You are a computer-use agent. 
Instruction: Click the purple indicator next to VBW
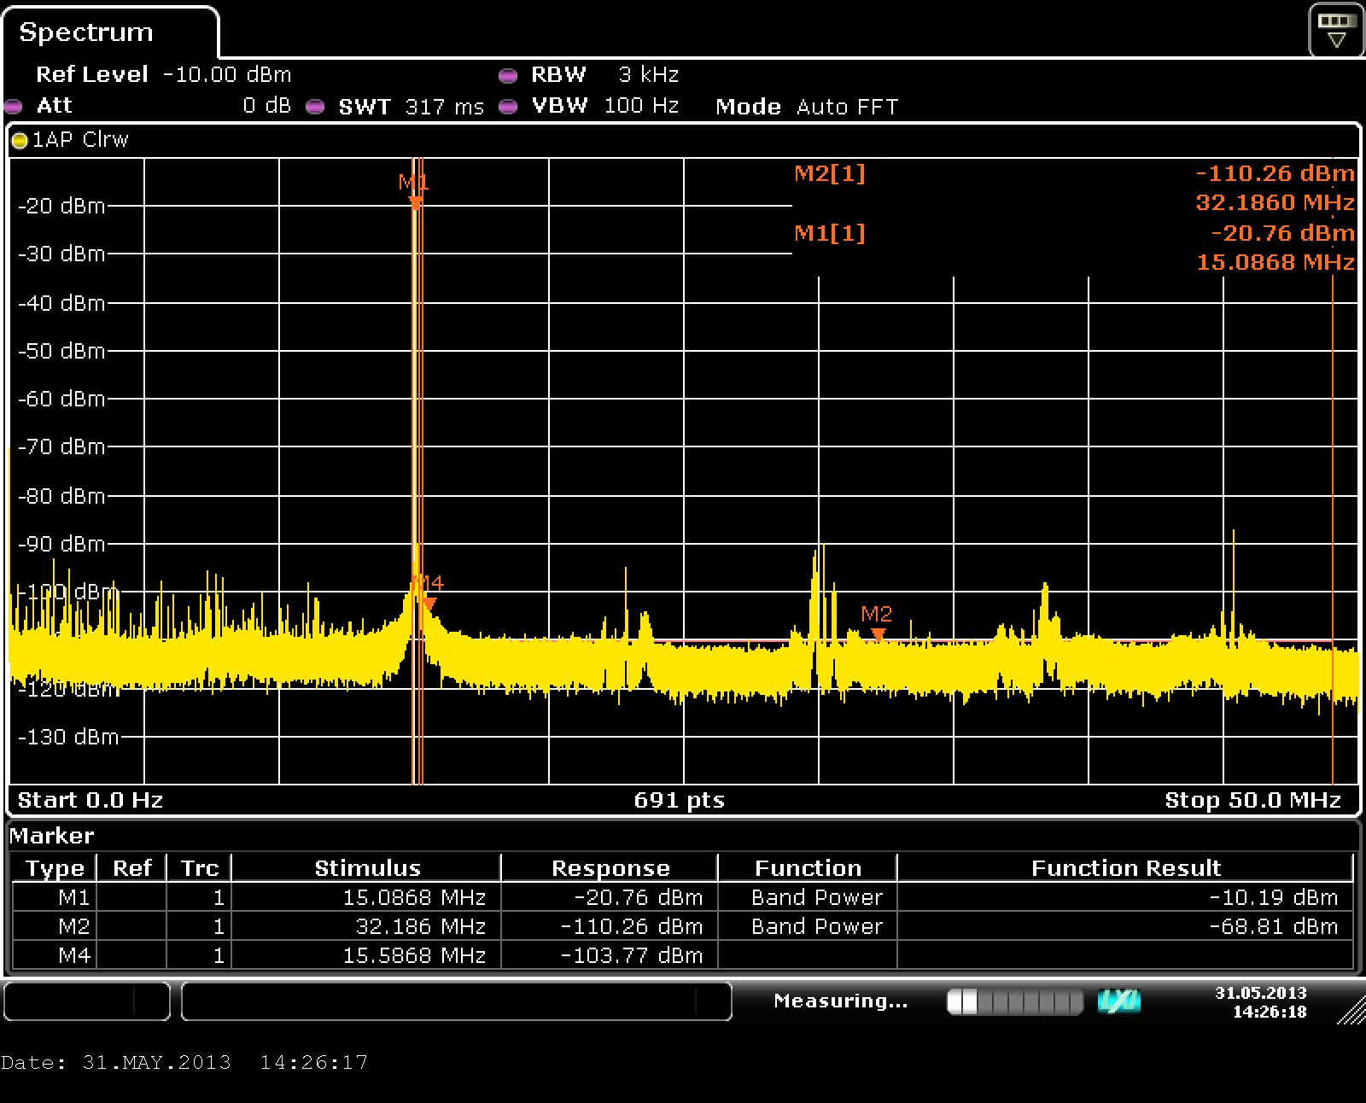point(508,107)
